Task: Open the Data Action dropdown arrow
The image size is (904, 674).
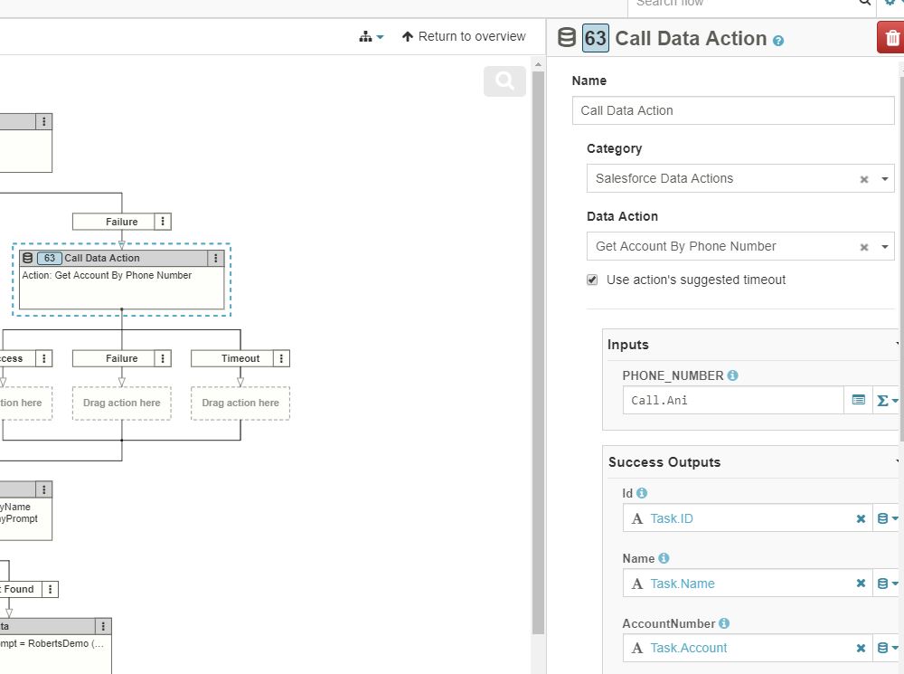Action: [x=885, y=247]
